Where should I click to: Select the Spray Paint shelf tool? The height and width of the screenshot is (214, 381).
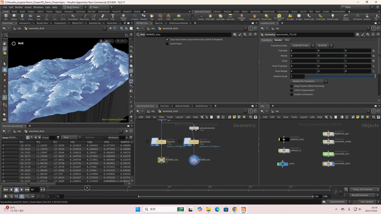(x=103, y=16)
